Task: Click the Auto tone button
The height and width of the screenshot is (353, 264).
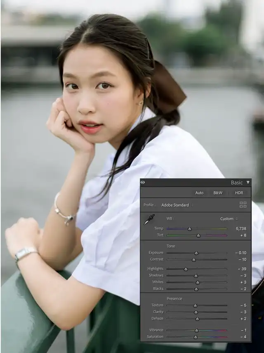Action: tap(199, 193)
